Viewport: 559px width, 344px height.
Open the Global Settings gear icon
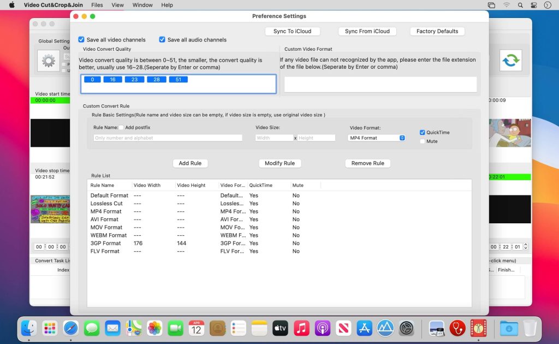48,61
